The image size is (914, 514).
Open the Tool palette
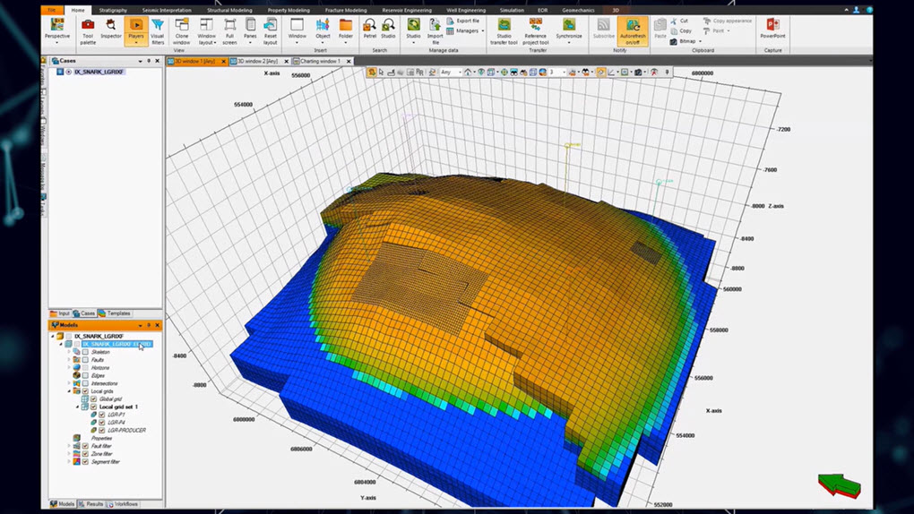click(x=88, y=31)
